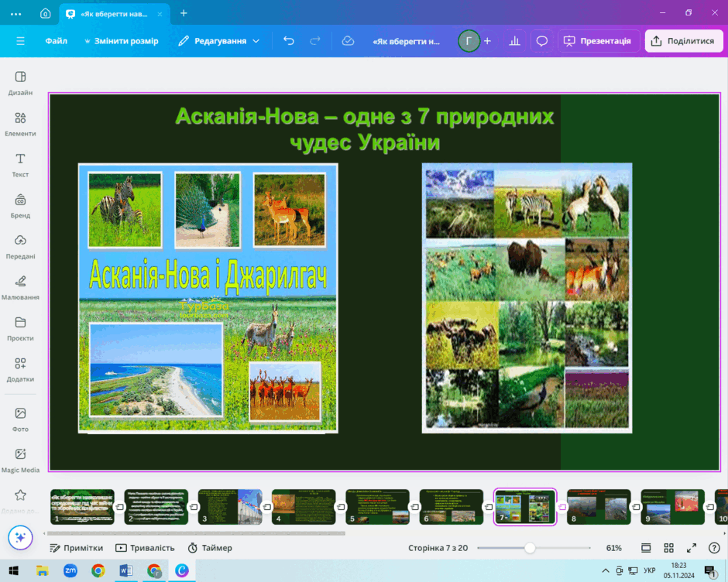Image resolution: width=728 pixels, height=582 pixels.
Task: Open the analytics chart icon
Action: [x=514, y=41]
